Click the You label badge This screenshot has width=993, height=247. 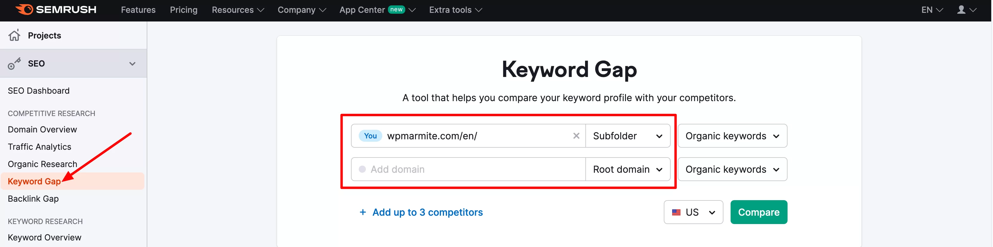click(x=370, y=136)
